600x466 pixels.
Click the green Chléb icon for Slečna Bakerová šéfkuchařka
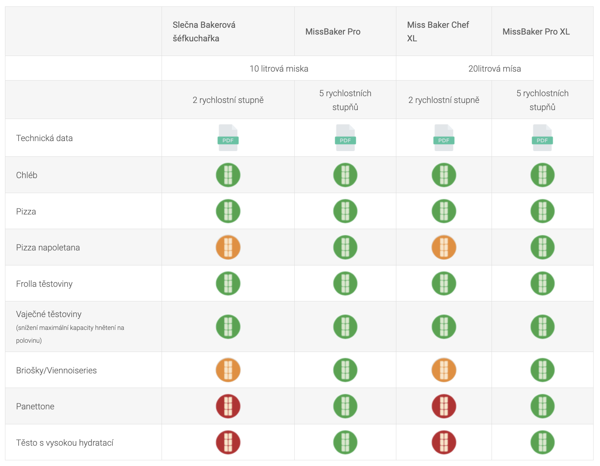point(228,175)
